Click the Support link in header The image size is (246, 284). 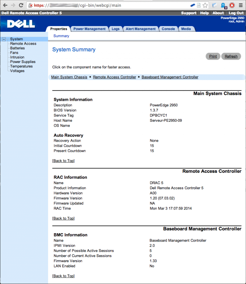point(189,13)
